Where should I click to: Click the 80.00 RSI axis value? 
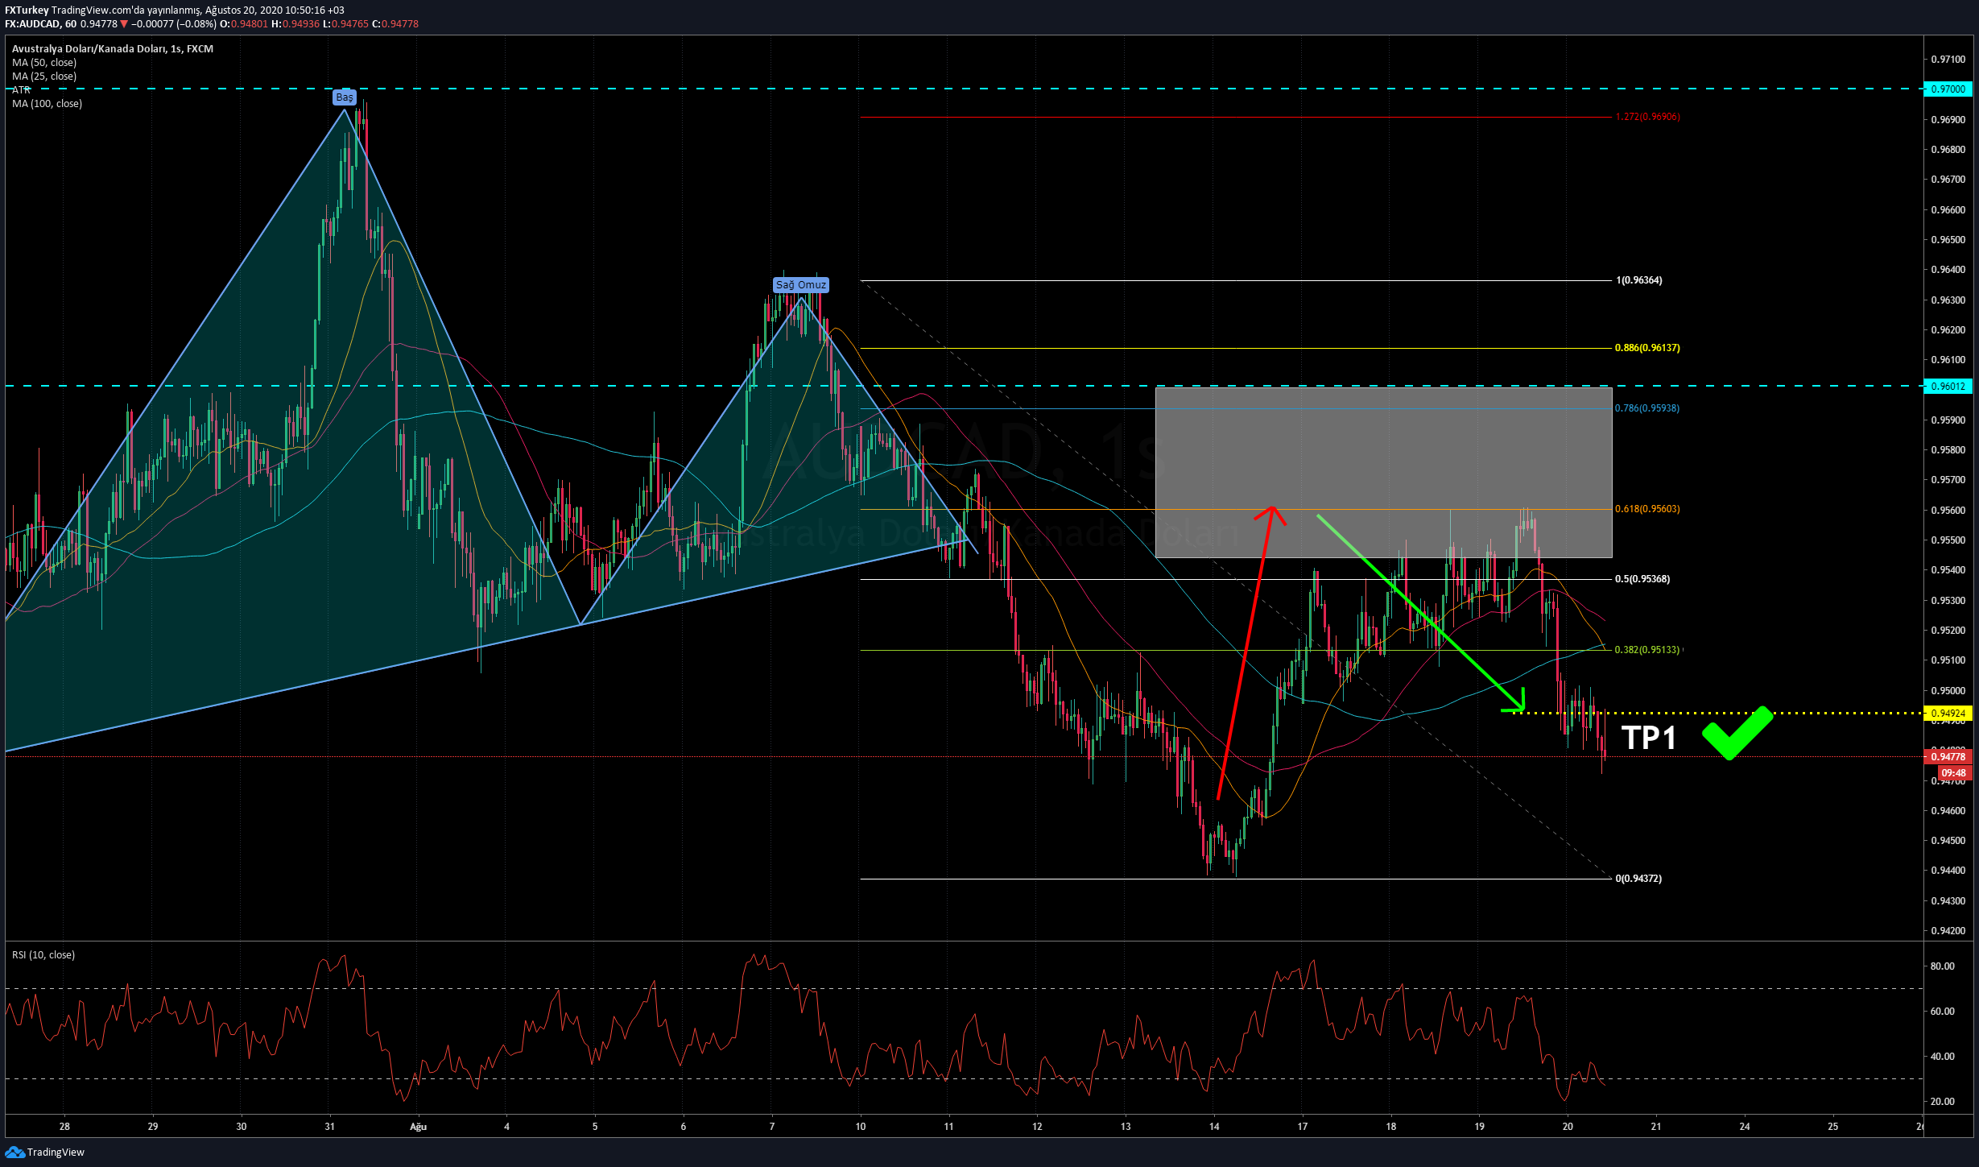pyautogui.click(x=1943, y=966)
